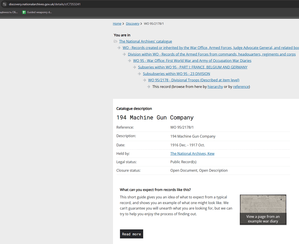The width and height of the screenshot is (299, 244).
Task: Browse from here by reference
Action: pyautogui.click(x=241, y=87)
